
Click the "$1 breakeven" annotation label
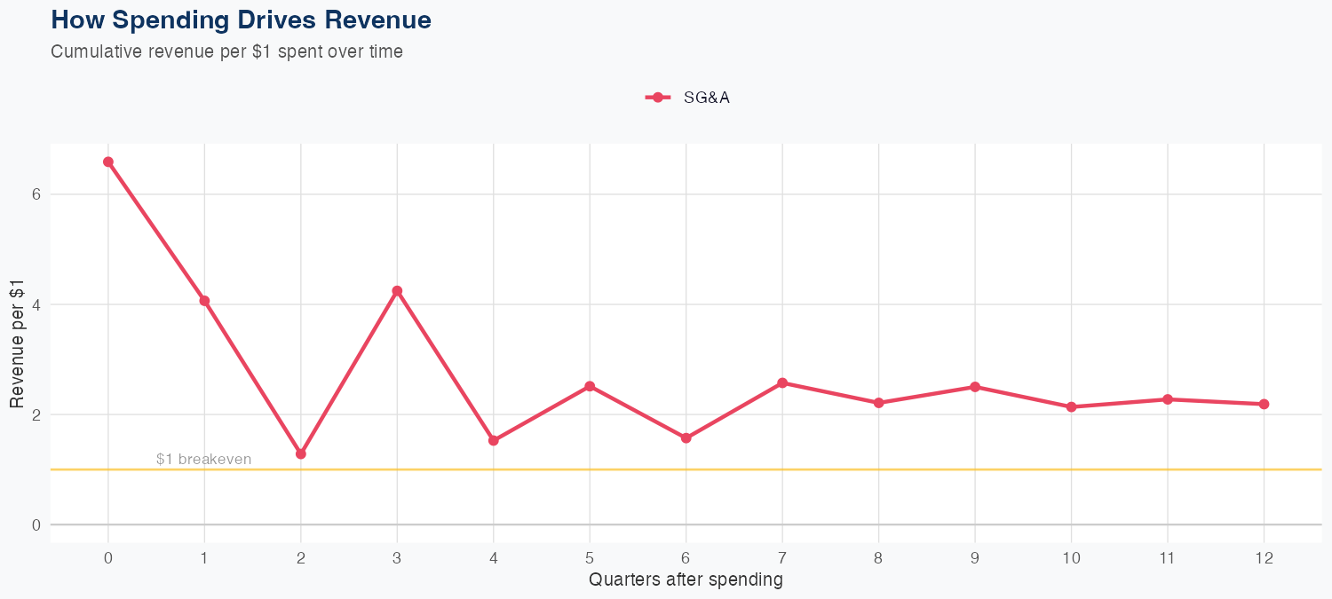203,460
